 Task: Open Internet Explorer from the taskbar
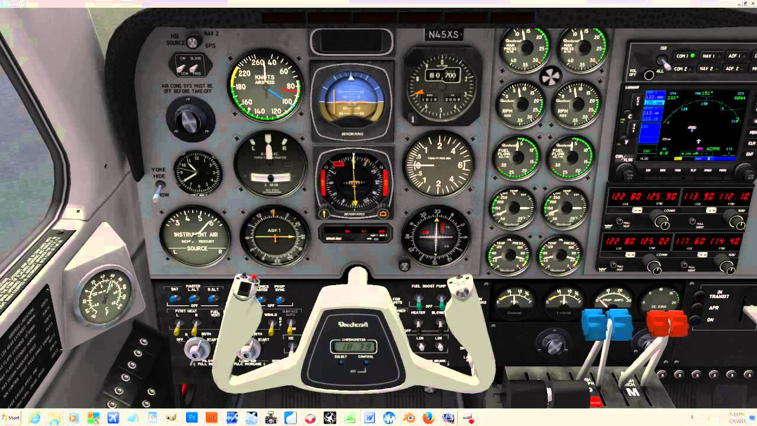pos(34,418)
